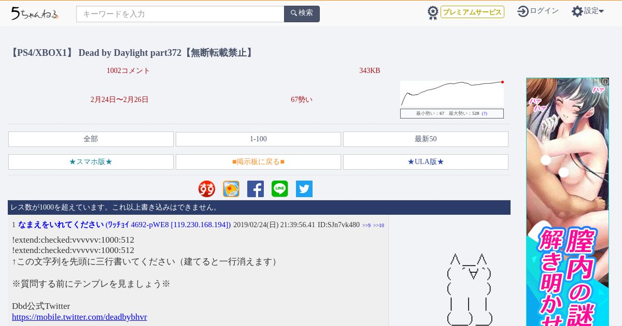Click the 67勢い momentum text
The width and height of the screenshot is (622, 326).
(302, 100)
